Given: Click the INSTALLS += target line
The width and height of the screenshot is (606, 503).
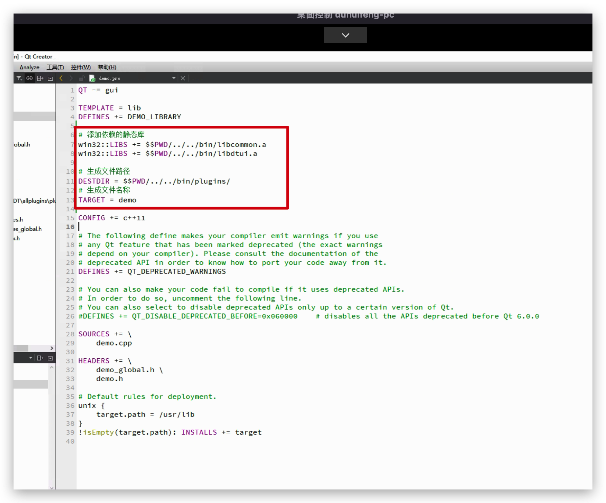Looking at the screenshot, I should pos(170,432).
